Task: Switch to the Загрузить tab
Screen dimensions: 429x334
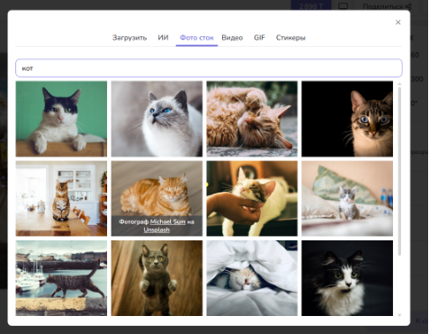Action: (130, 38)
